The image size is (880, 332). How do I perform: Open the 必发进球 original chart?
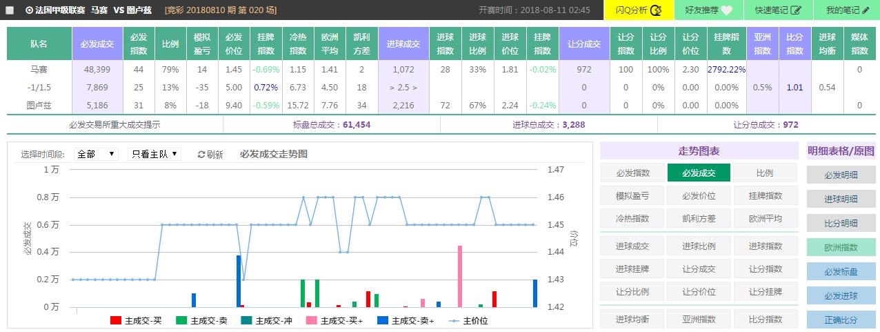pos(841,295)
